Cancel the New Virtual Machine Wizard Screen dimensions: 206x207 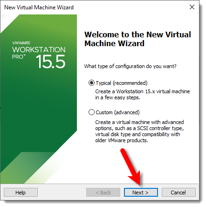[179, 193]
